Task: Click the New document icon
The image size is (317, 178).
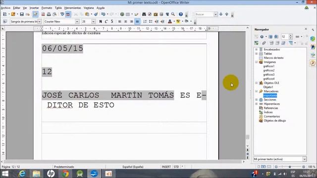Action: click(x=5, y=14)
